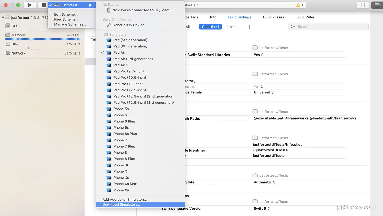This screenshot has height=216, width=383.
Task: Select iPhone SE simulator
Action: [140, 165]
